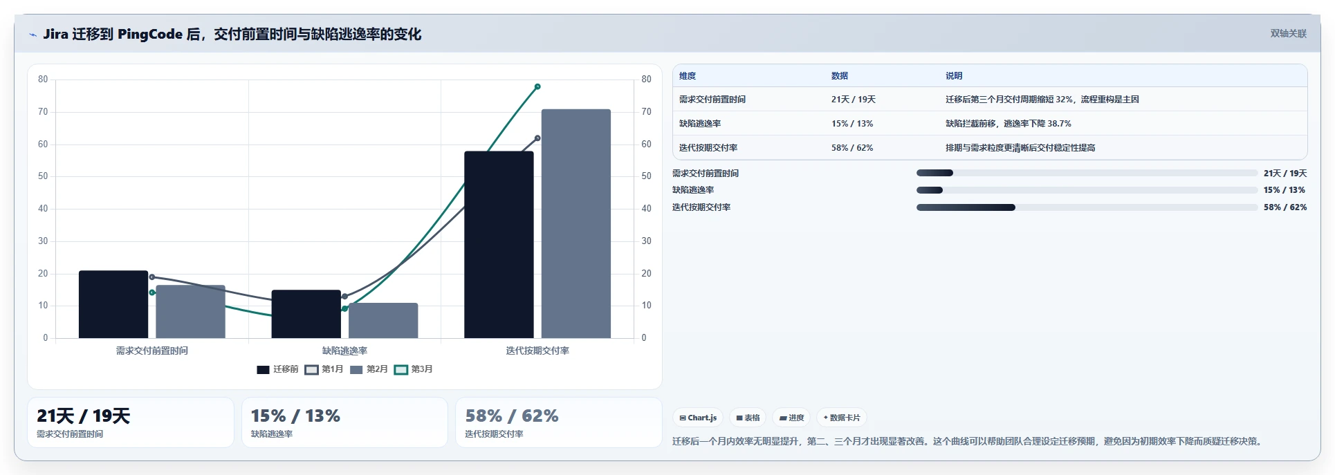This screenshot has height=475, width=1335.
Task: Click the progress label 迭代按期交付率
Action: point(701,207)
